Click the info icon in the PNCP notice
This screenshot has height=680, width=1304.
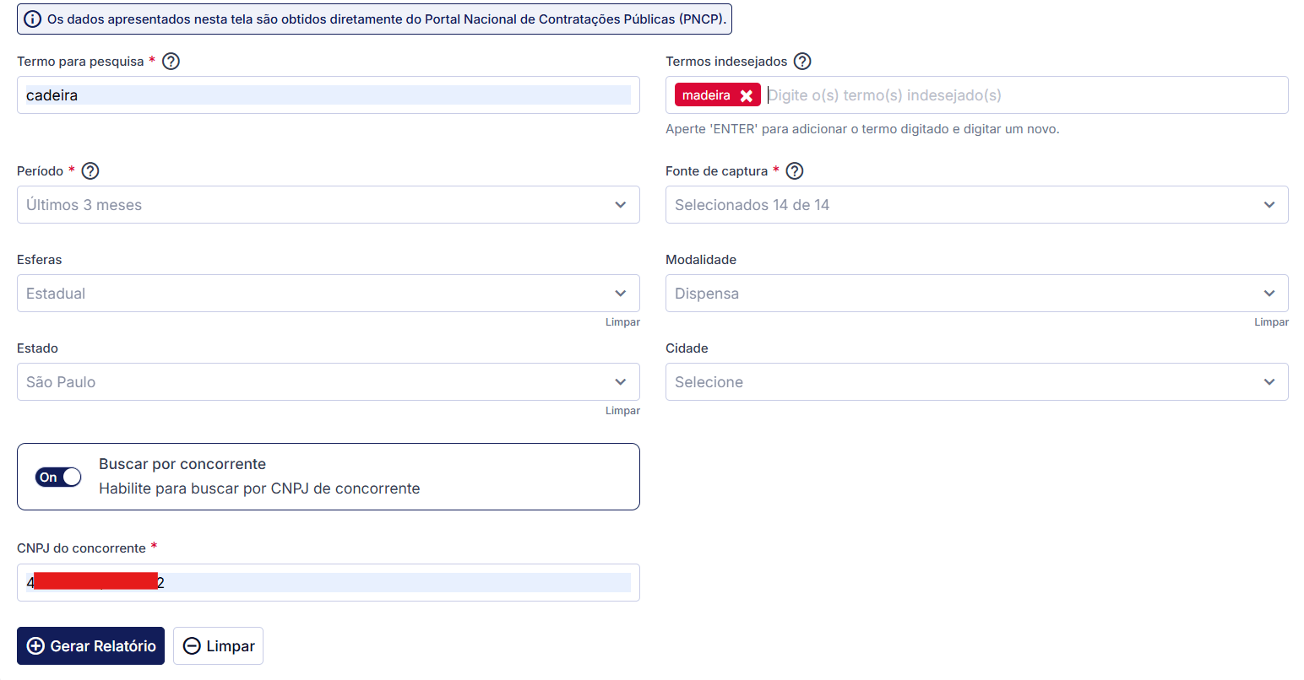pyautogui.click(x=33, y=19)
